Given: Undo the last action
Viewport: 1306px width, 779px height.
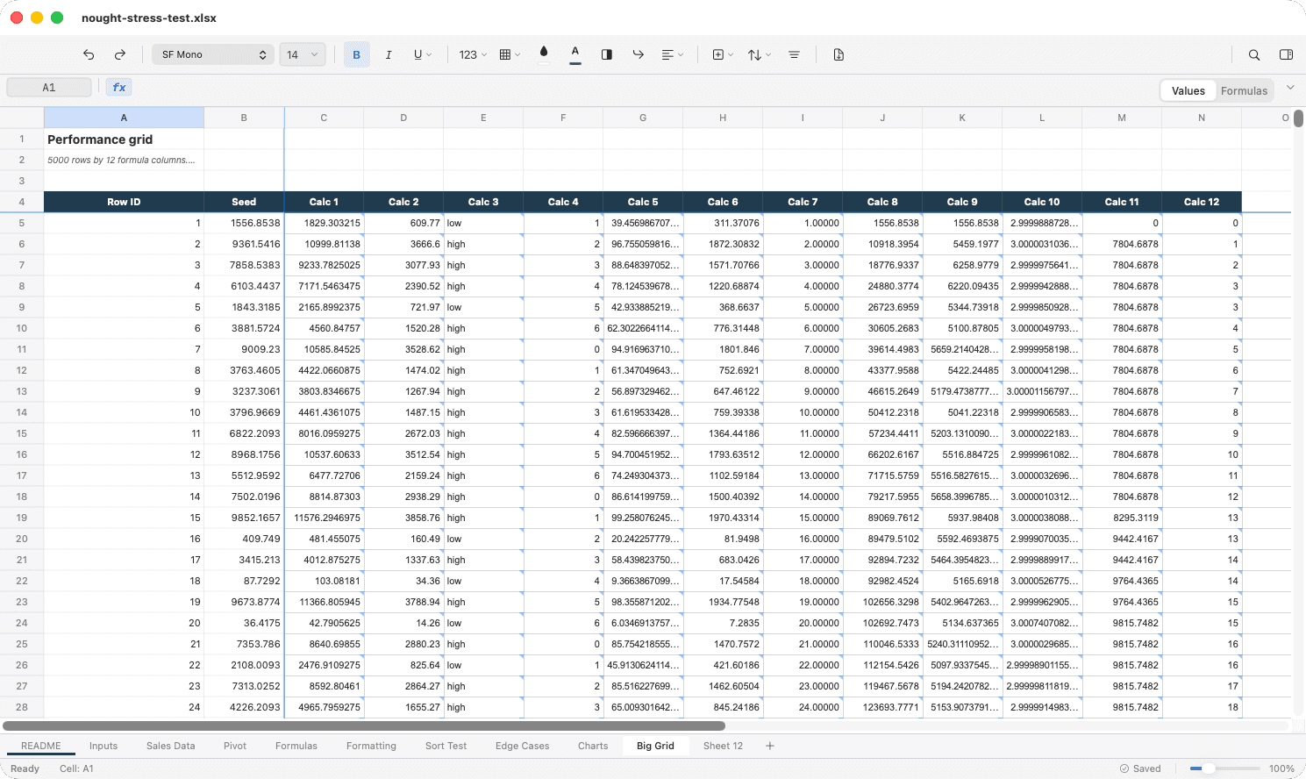Looking at the screenshot, I should pos(89,54).
